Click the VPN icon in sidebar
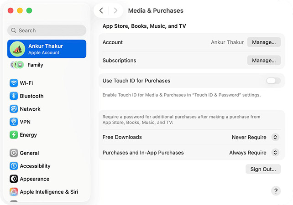Viewport: 293px width, 205px height. [14, 122]
